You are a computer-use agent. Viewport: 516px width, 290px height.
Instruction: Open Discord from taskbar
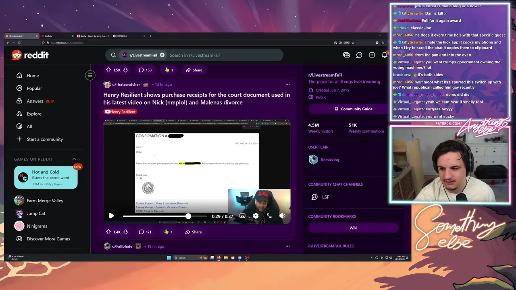point(240,258)
